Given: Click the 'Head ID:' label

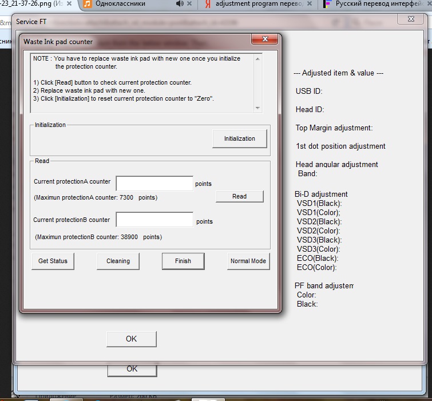Looking at the screenshot, I should [x=310, y=110].
